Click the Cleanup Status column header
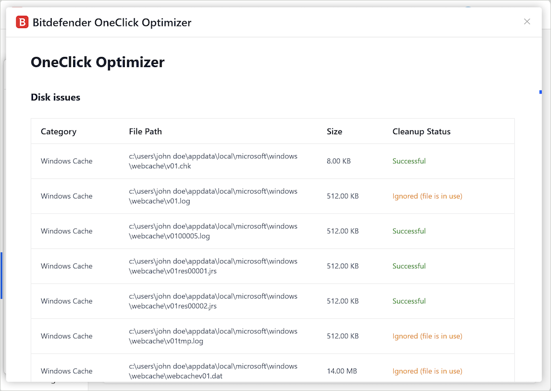The image size is (551, 391). point(421,132)
